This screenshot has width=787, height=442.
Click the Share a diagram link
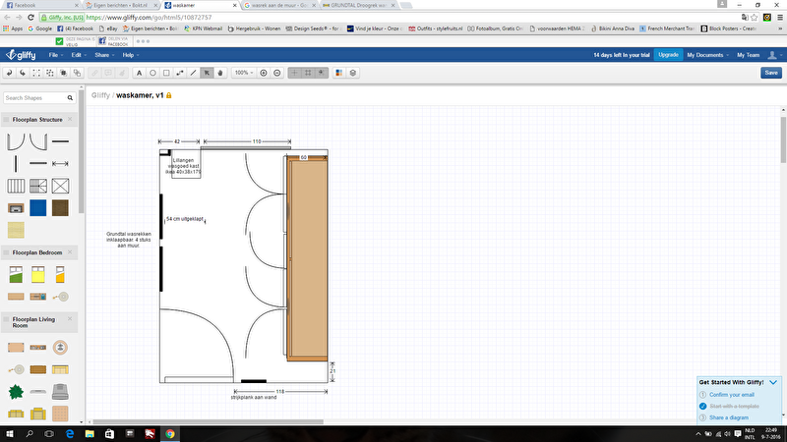[728, 418]
